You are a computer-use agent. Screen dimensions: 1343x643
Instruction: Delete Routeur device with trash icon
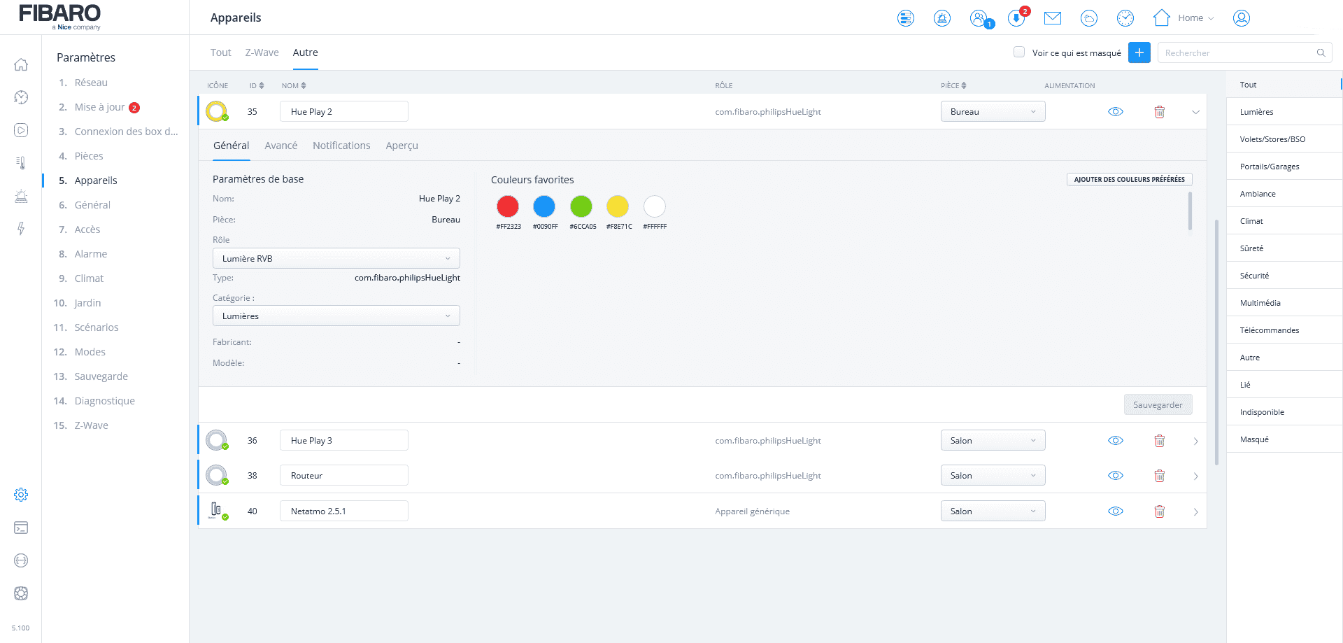click(x=1159, y=476)
